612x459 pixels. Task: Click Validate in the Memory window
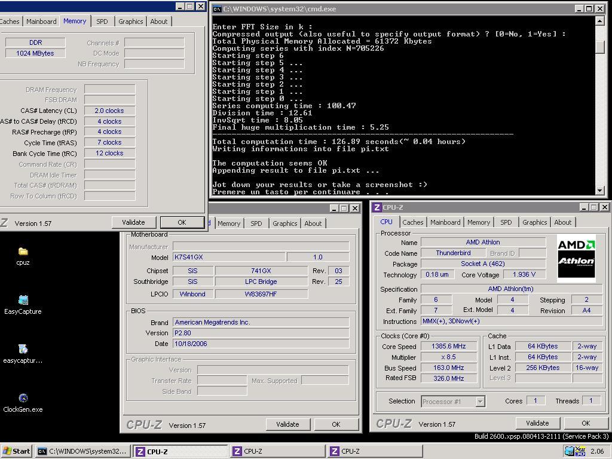(133, 222)
